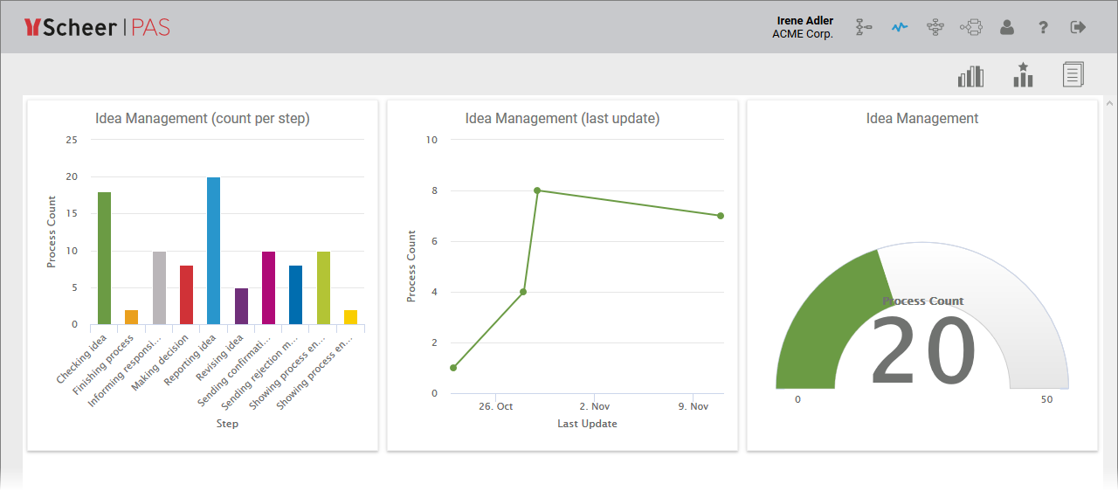Click the Idea Management (last update) title

coord(562,119)
